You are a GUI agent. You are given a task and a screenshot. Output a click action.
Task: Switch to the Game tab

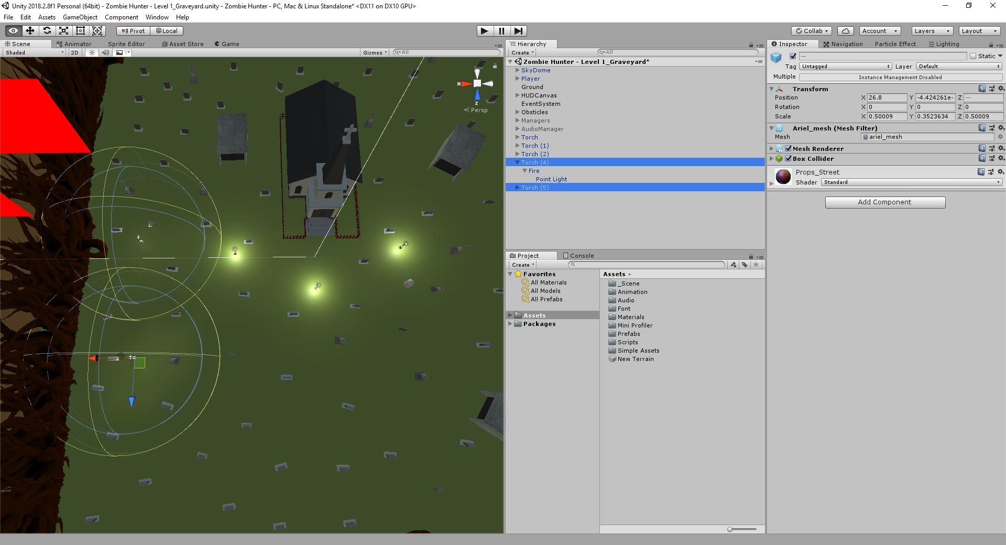tap(226, 44)
